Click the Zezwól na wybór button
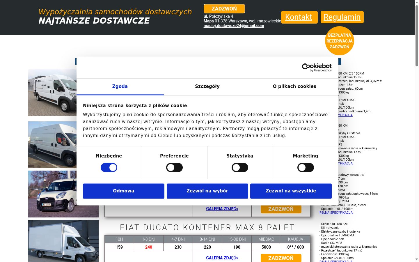This screenshot has height=262, width=419. point(207,191)
